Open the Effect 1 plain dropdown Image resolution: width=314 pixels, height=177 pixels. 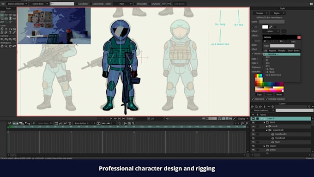coord(272,31)
